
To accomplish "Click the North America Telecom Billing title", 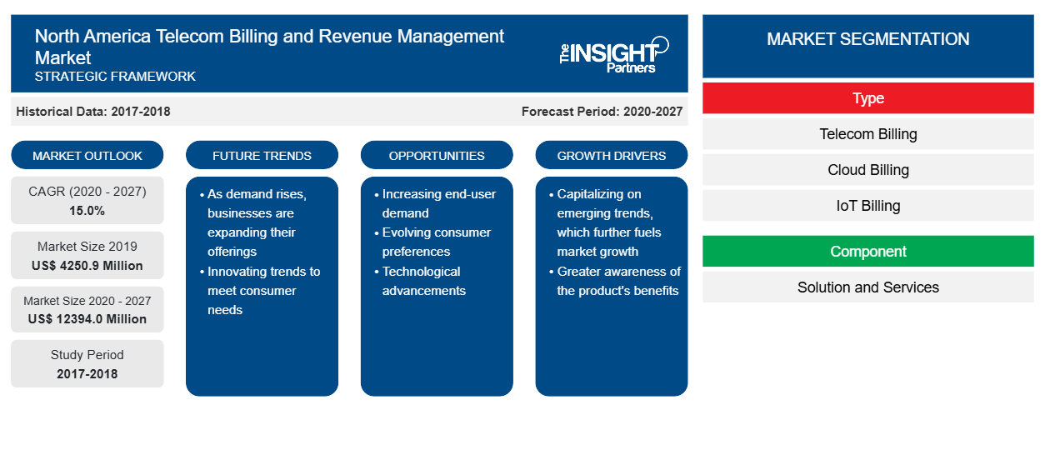I will click(x=269, y=47).
